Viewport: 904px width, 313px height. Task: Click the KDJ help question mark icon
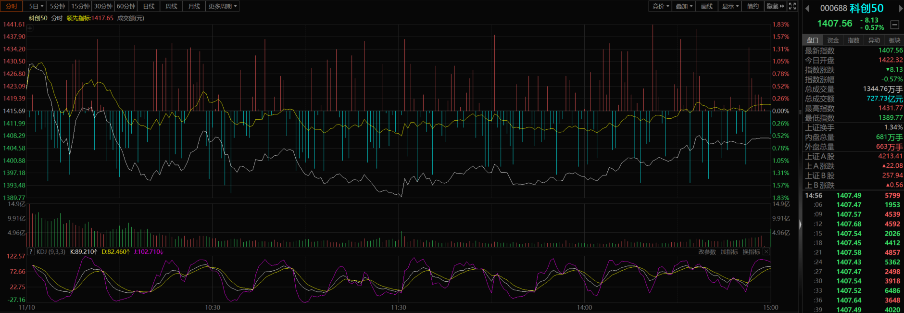31,251
